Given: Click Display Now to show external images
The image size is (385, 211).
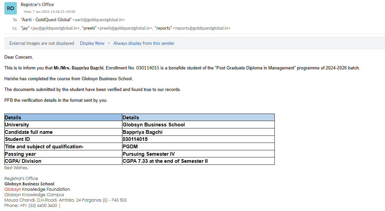Looking at the screenshot, I should [92, 43].
